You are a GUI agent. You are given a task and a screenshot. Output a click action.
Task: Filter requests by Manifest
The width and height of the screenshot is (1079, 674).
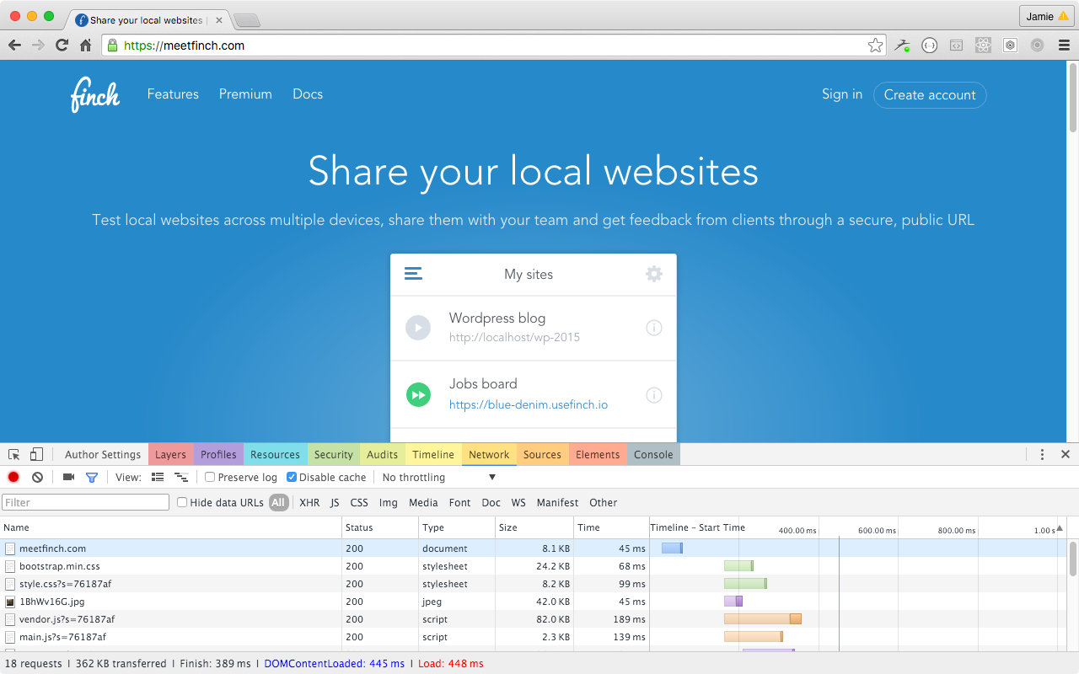click(x=557, y=502)
